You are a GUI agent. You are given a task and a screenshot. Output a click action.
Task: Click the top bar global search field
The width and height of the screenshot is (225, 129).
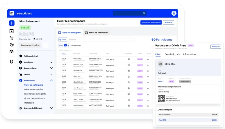[x=130, y=13]
